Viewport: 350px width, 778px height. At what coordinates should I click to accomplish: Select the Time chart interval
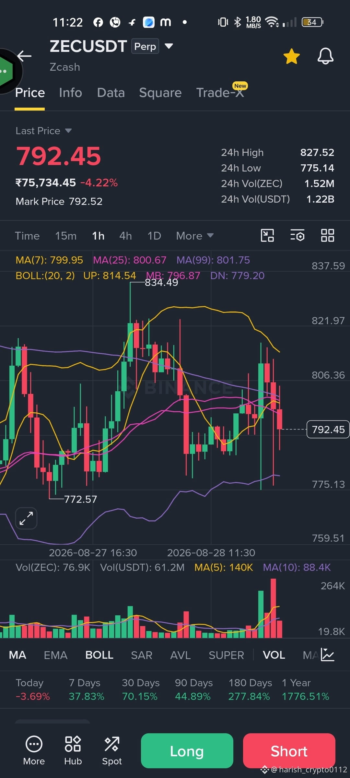tap(27, 236)
